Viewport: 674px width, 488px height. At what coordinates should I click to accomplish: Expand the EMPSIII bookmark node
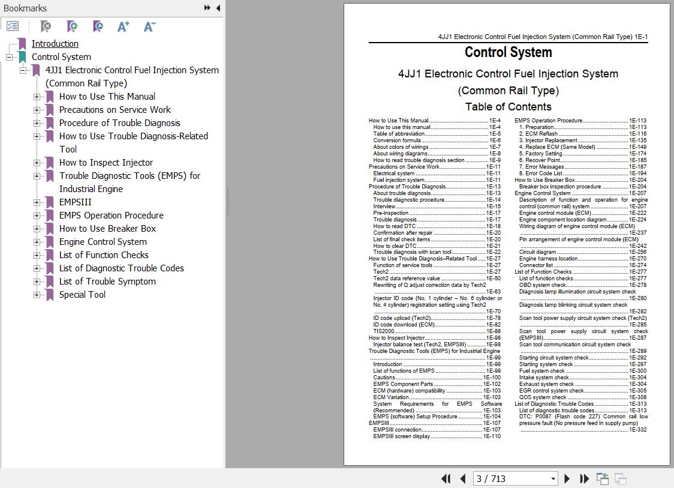[x=37, y=202]
